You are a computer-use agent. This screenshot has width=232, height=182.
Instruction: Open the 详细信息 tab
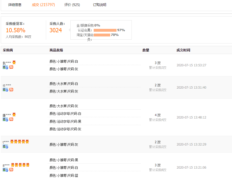[15, 5]
